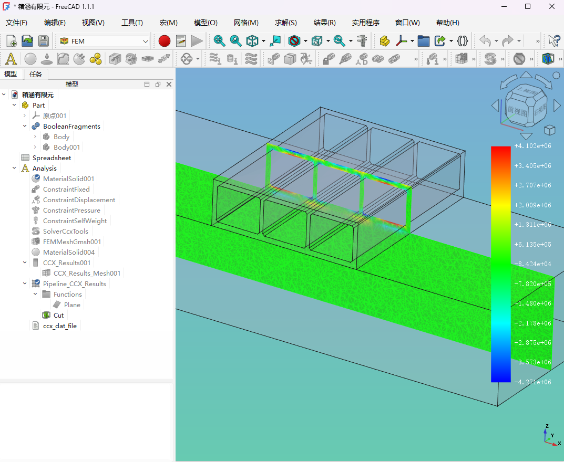This screenshot has width=564, height=462.
Task: Click the red macro recording button
Action: tap(165, 41)
